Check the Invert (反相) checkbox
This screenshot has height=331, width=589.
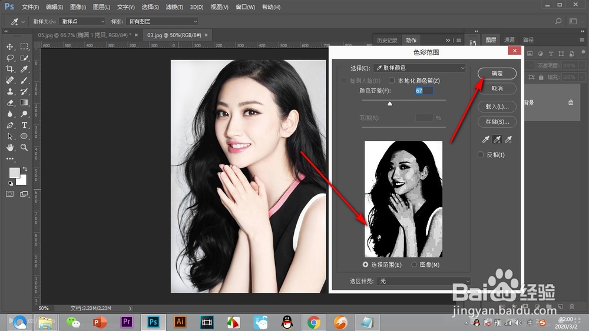click(x=481, y=154)
